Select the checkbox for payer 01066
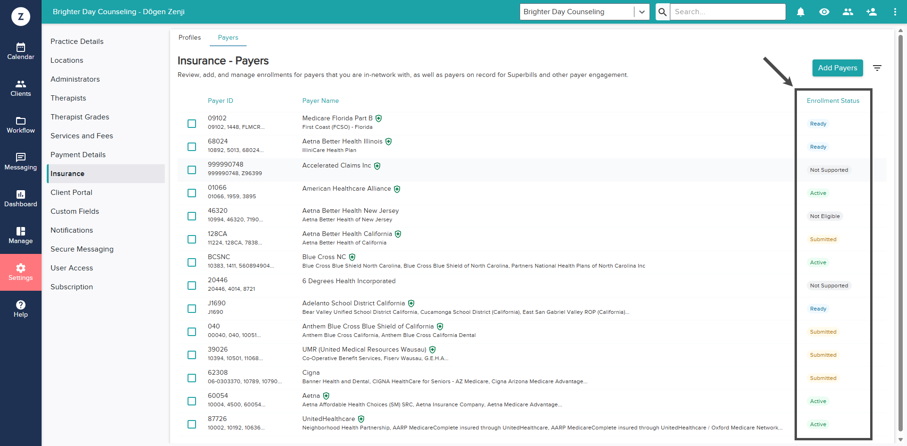The width and height of the screenshot is (907, 446). pos(192,193)
